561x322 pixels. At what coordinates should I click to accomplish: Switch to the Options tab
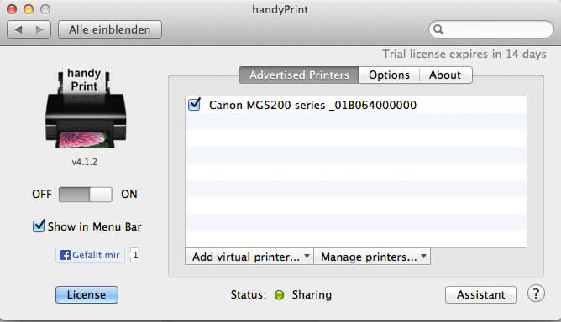[390, 75]
